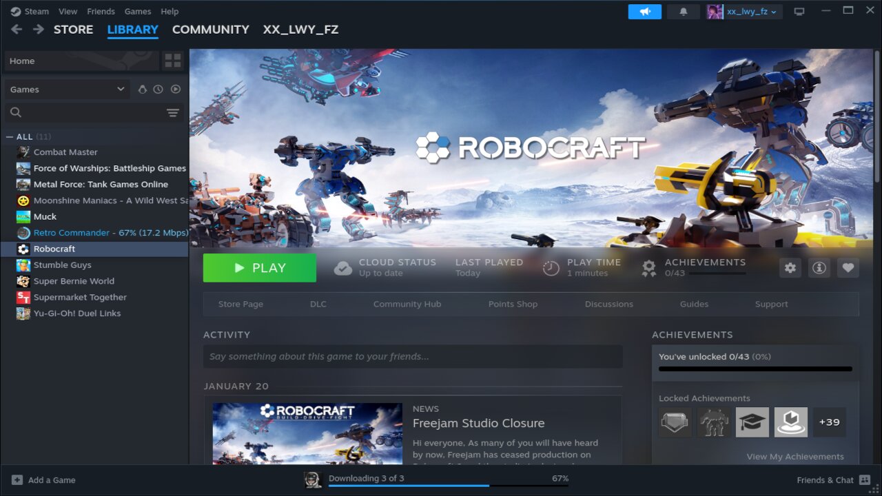Select Stumble Guys in library list
The image size is (882, 496).
[94, 265]
